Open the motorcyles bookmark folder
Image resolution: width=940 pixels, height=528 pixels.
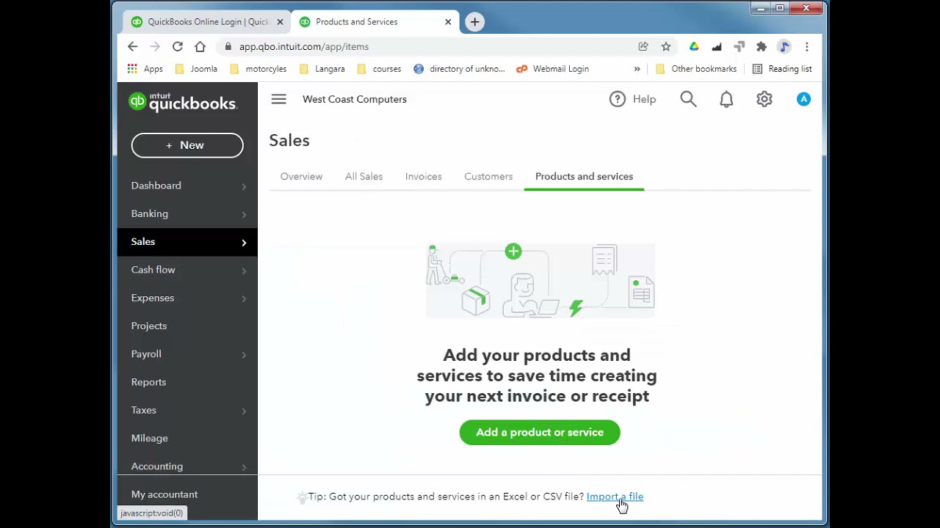(x=258, y=69)
